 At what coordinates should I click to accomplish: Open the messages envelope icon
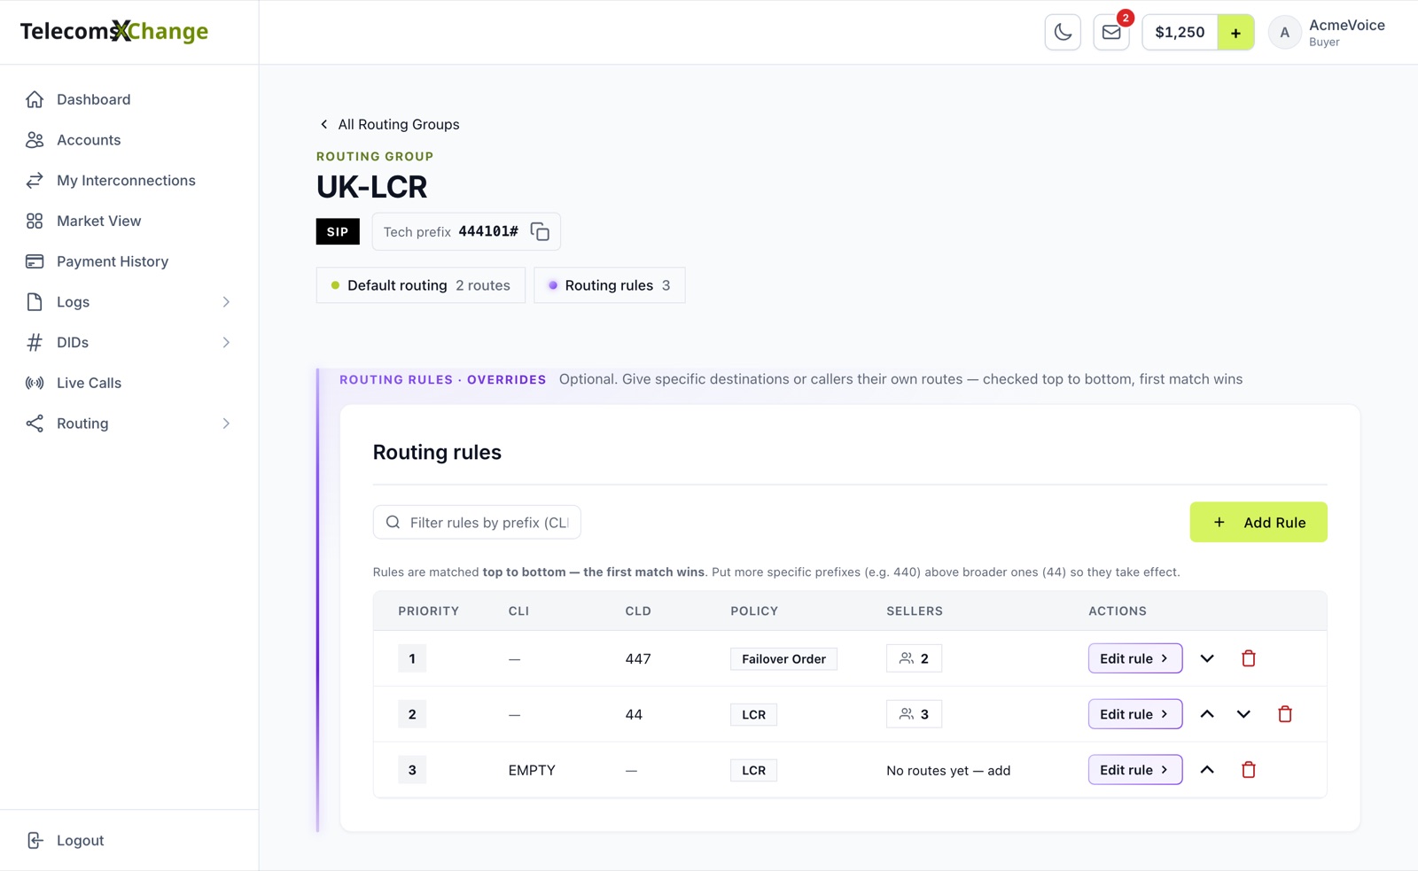point(1111,33)
